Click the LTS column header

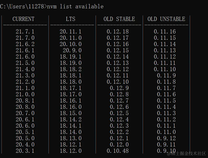coord(71,19)
